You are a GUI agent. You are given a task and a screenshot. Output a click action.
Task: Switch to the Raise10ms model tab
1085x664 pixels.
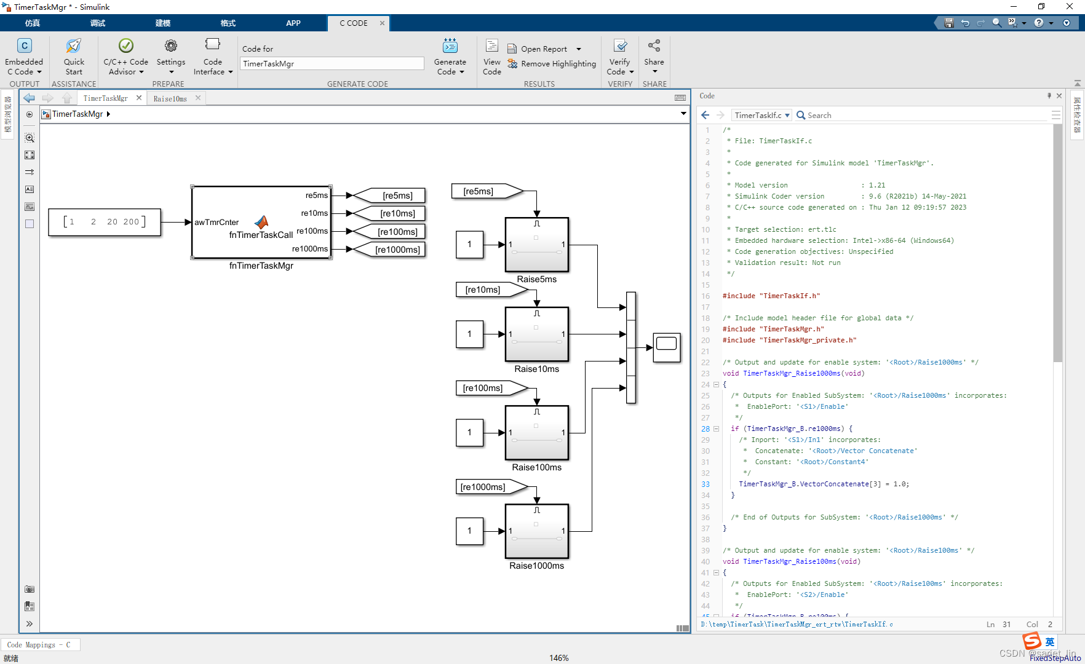coord(170,98)
